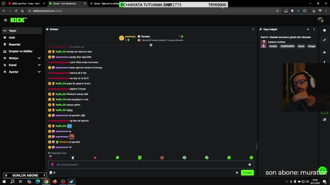Screen dimensions: 330x185
Task: Insert the brown screaming face emote
Action: (x=162, y=158)
